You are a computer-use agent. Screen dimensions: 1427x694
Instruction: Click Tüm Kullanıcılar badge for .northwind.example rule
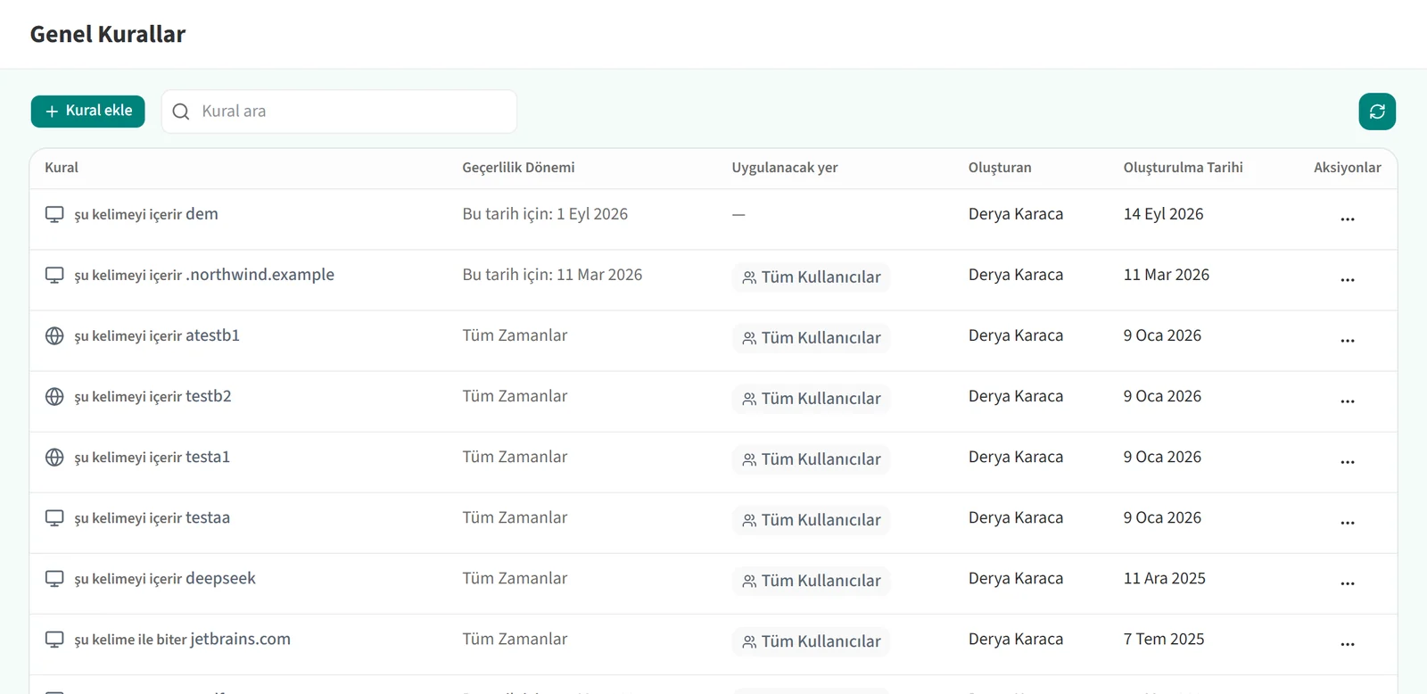[x=811, y=277]
